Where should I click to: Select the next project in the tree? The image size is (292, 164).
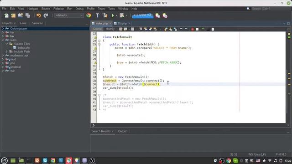point(13,59)
